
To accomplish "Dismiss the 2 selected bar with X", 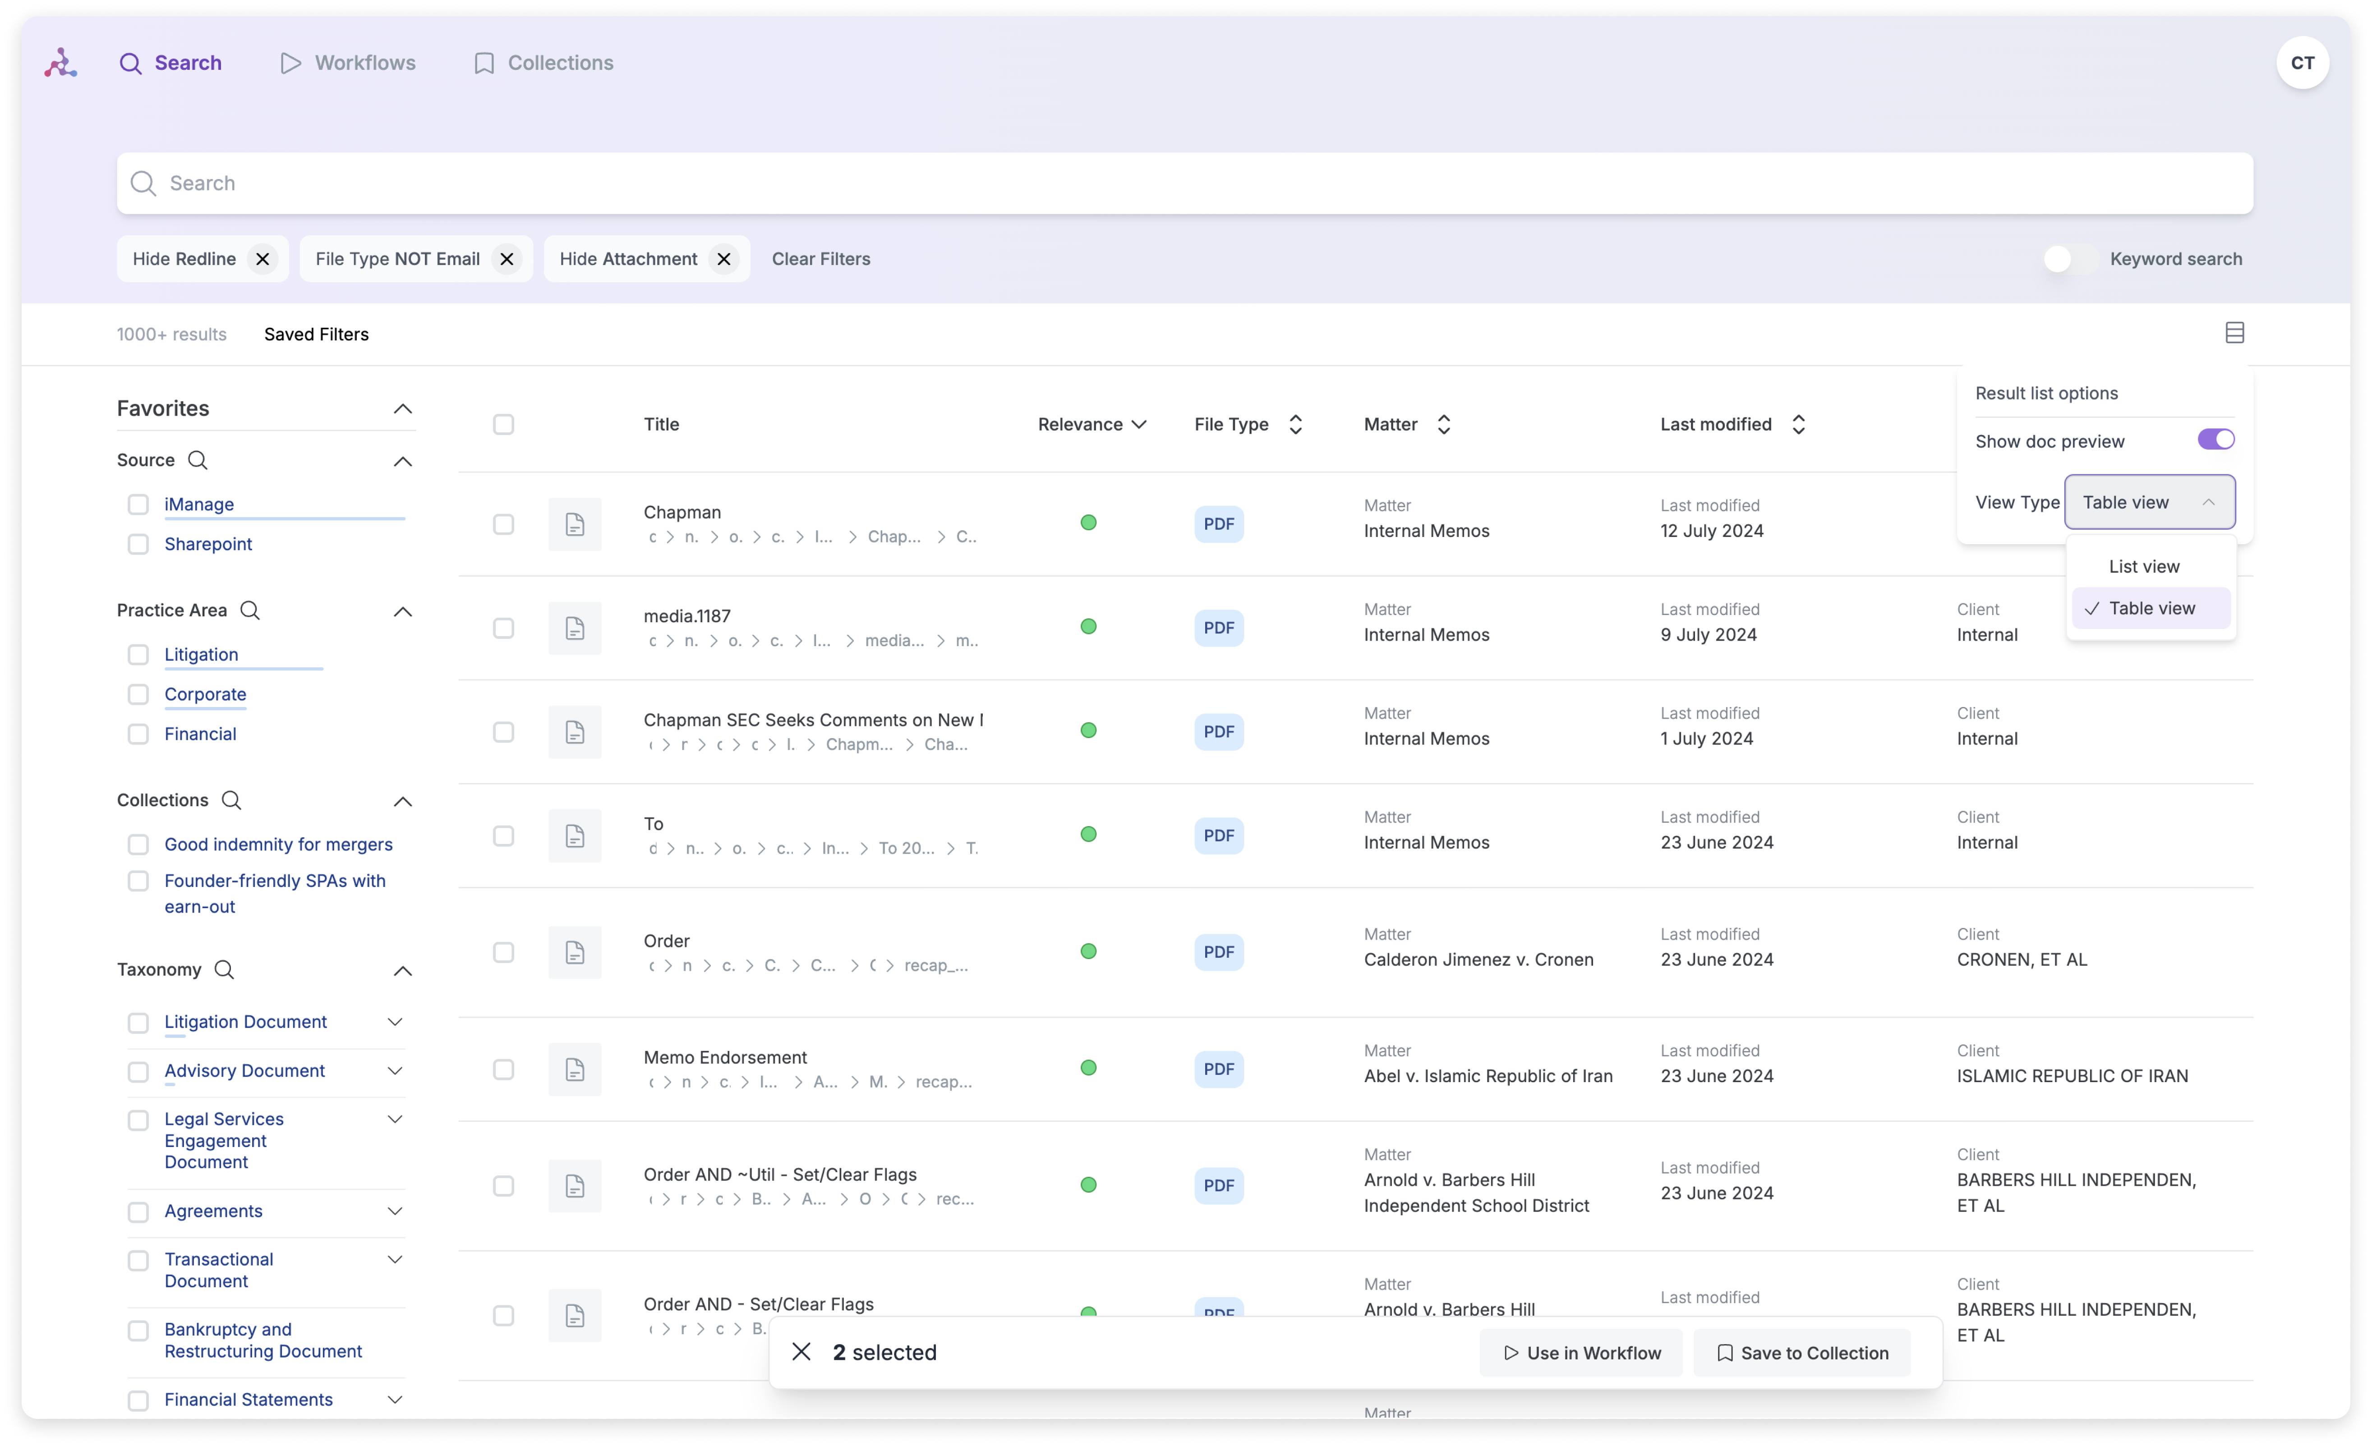I will tap(801, 1352).
